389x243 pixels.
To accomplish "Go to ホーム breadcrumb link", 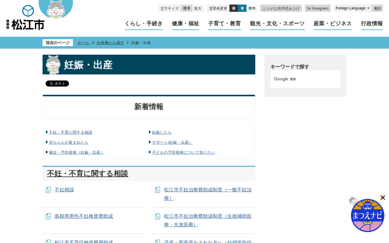I will [x=83, y=43].
